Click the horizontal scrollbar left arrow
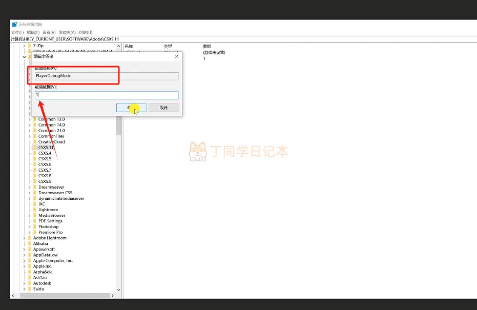The height and width of the screenshot is (310, 477). coord(13,296)
